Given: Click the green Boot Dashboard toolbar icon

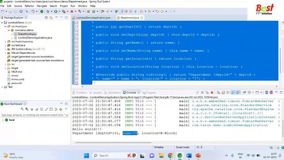Looking at the screenshot, I should (x=42, y=12).
